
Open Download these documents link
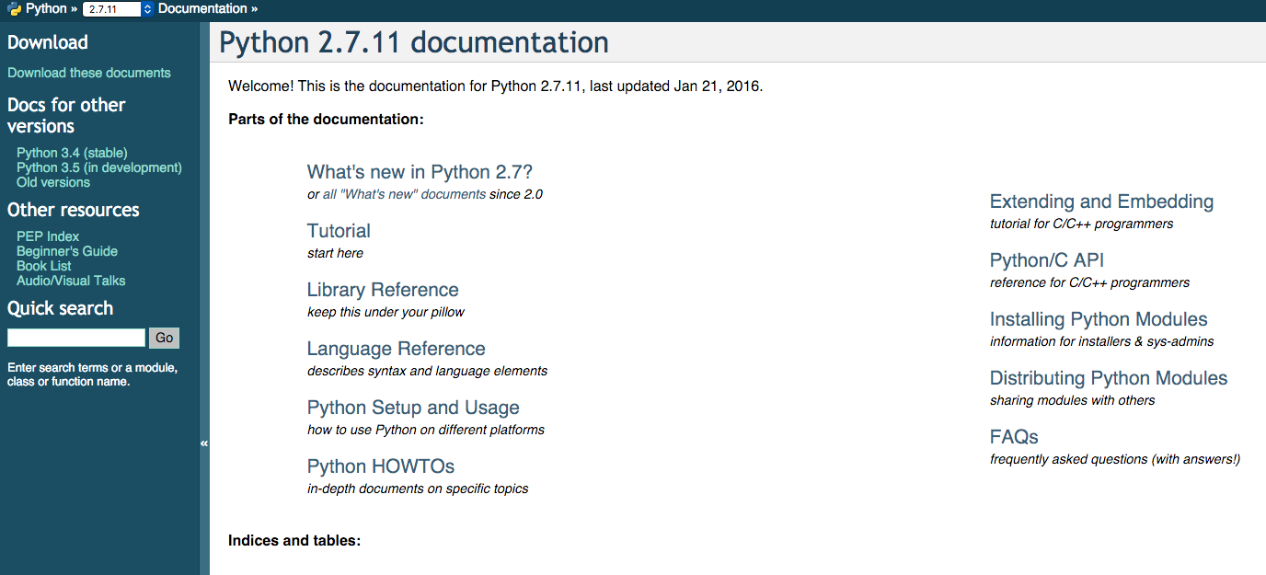click(89, 73)
